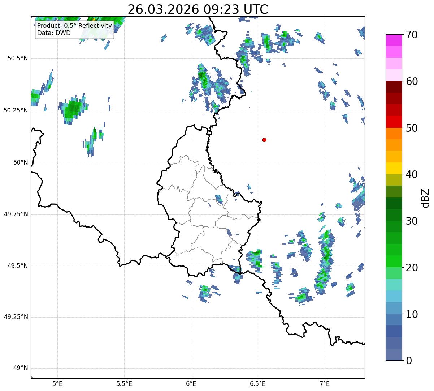434x391 pixels.
Task: Pick the olive colorbar swatch below 40
Action: click(x=394, y=180)
